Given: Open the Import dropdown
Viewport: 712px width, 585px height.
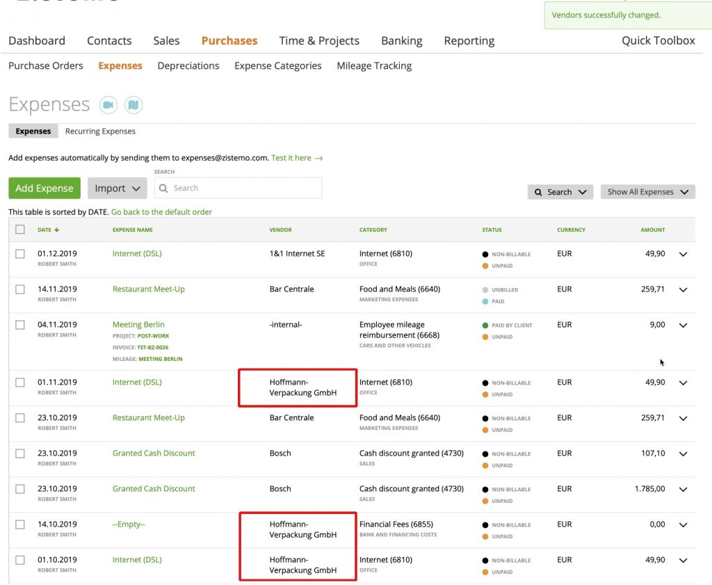Looking at the screenshot, I should tap(117, 188).
